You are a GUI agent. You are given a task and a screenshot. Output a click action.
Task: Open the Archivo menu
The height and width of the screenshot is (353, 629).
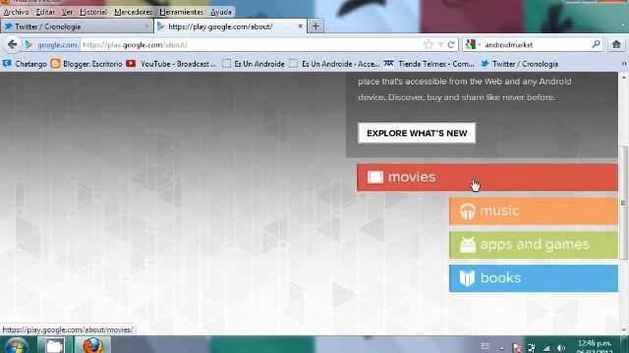(x=16, y=12)
